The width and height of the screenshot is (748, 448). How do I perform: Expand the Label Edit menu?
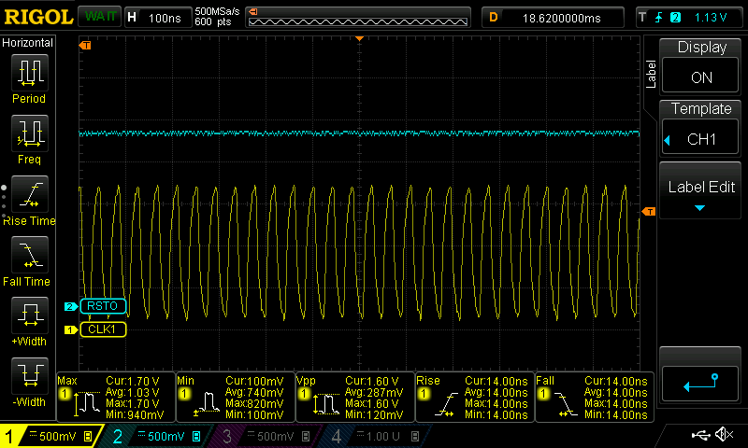coord(700,191)
